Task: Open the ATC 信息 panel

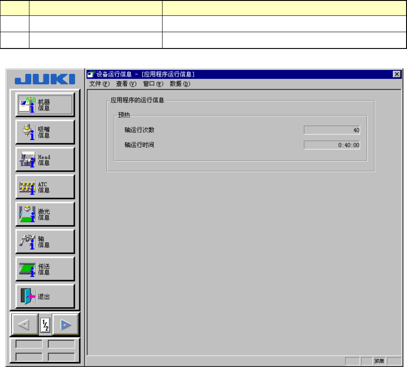Action: pos(45,187)
